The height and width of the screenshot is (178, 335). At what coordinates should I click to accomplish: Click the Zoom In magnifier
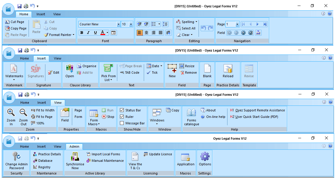tap(11, 112)
